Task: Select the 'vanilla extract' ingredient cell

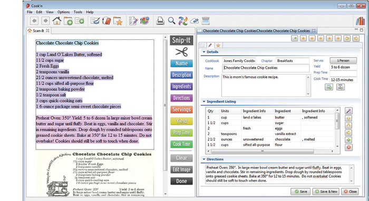Action: pos(287,134)
